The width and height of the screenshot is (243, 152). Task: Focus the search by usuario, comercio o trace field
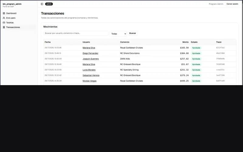pyautogui.click(x=76, y=33)
